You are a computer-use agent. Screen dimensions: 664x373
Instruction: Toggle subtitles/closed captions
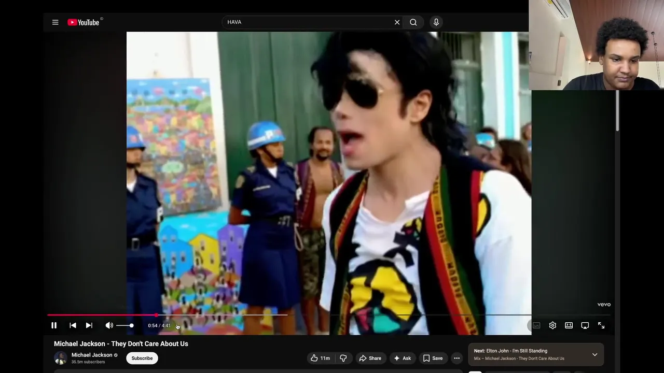pos(536,325)
